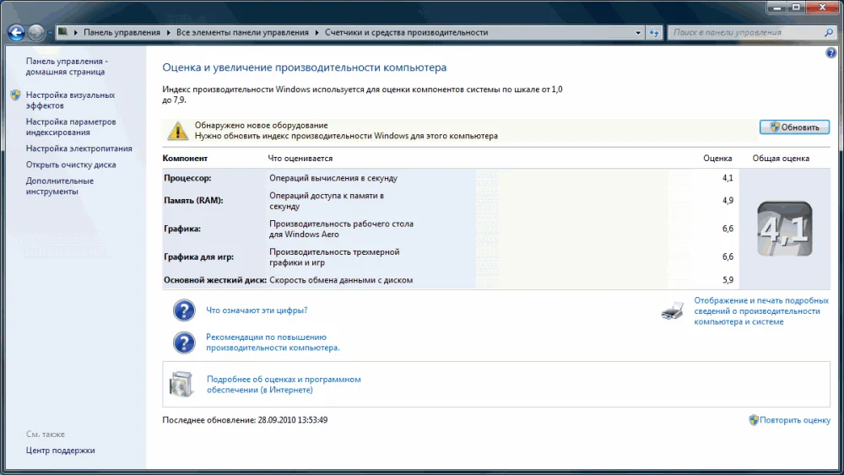Screen dimensions: 844x475
Task: Click the processor score 4,1 in Оценка column
Action: tap(728, 178)
